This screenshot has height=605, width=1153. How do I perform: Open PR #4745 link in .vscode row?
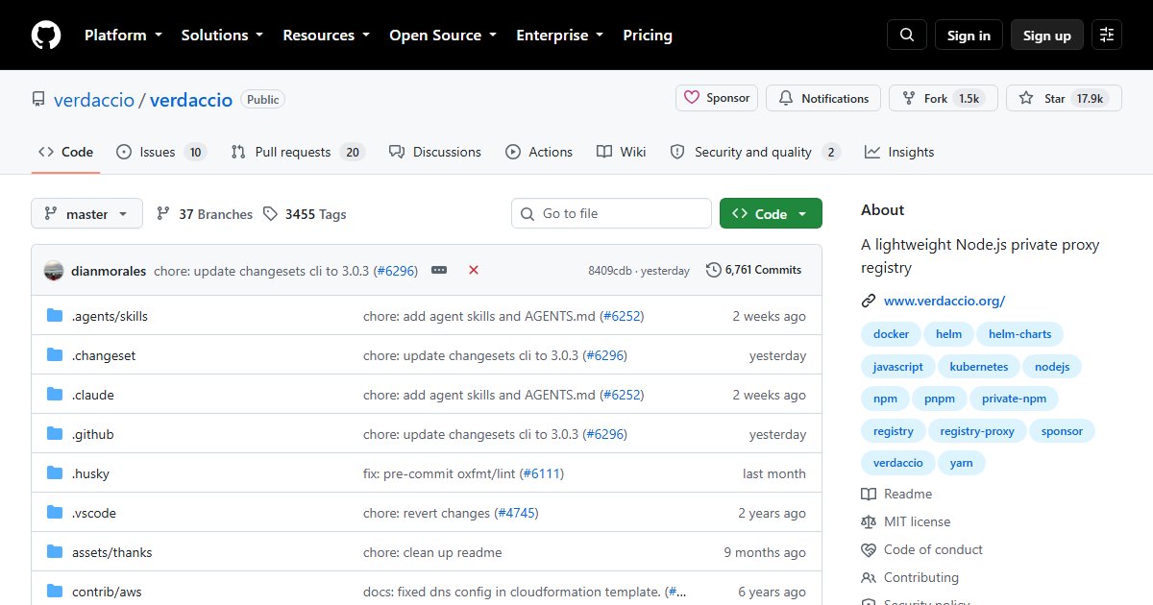(x=517, y=513)
